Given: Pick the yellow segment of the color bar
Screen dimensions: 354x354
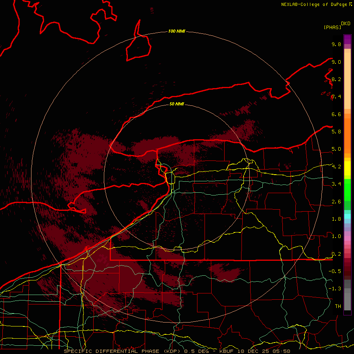Looking at the screenshot, I should 347,168.
